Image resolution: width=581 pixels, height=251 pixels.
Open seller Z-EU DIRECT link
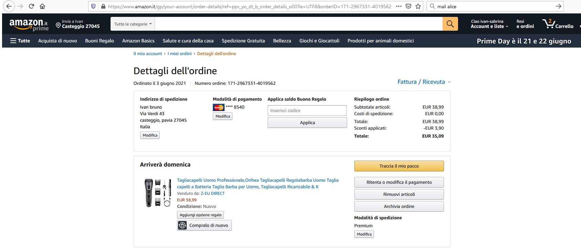[212, 193]
